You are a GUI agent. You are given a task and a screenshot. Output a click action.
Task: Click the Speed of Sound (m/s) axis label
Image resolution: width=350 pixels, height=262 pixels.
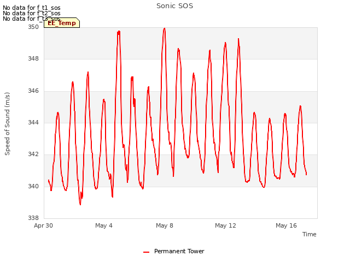(x=7, y=124)
